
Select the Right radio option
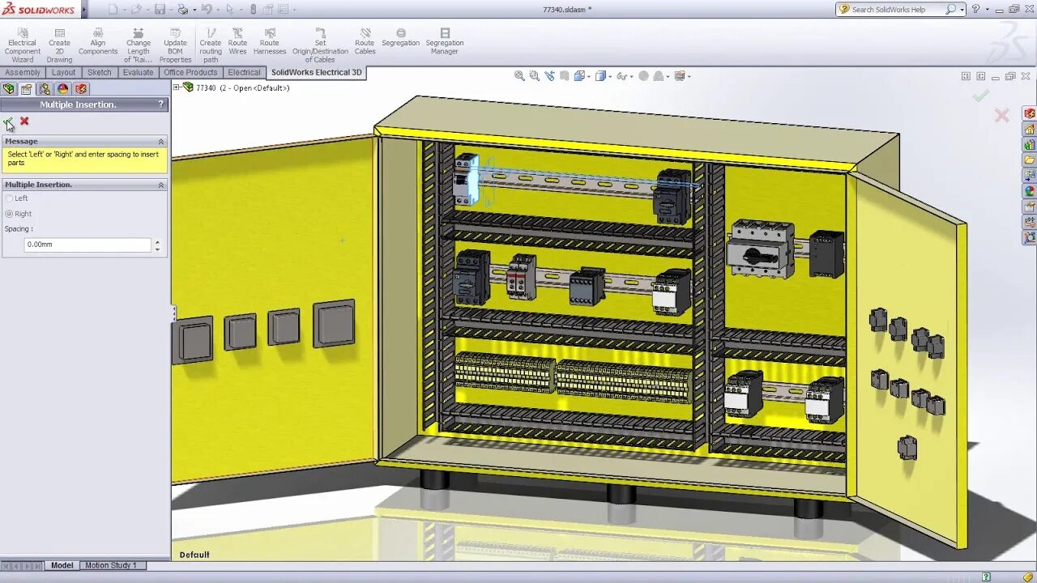[10, 214]
